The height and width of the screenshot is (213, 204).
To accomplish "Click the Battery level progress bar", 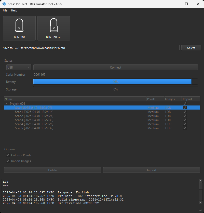I will [116, 82].
